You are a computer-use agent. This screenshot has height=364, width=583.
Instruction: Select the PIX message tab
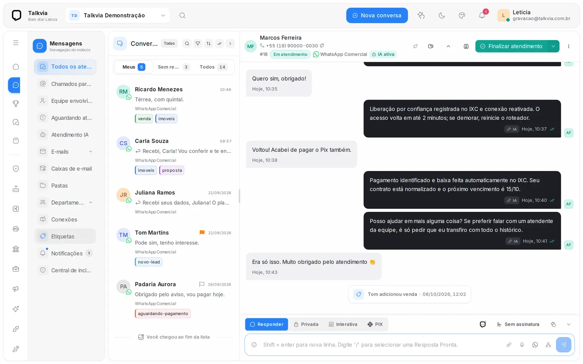pyautogui.click(x=375, y=324)
